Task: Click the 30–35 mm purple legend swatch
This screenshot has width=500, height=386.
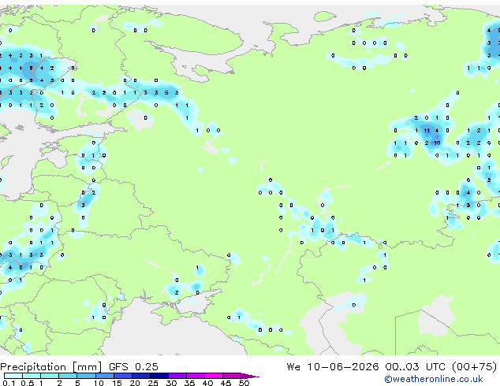Action: pyautogui.click(x=177, y=376)
